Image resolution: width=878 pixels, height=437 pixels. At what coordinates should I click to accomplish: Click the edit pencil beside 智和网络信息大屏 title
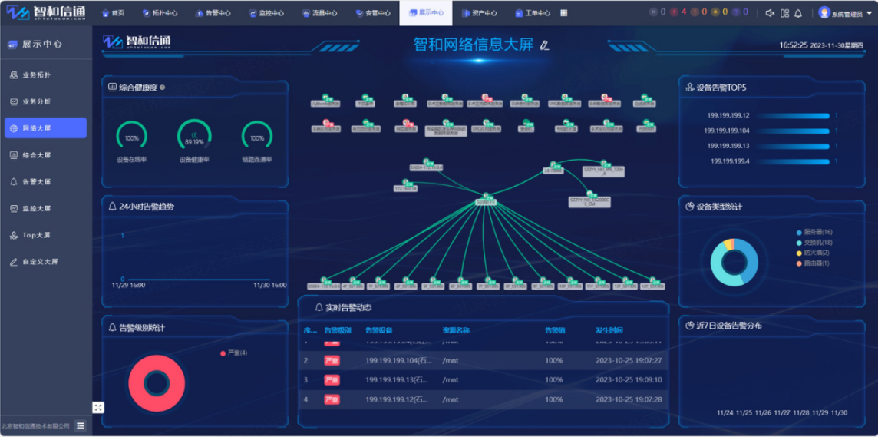tap(545, 45)
